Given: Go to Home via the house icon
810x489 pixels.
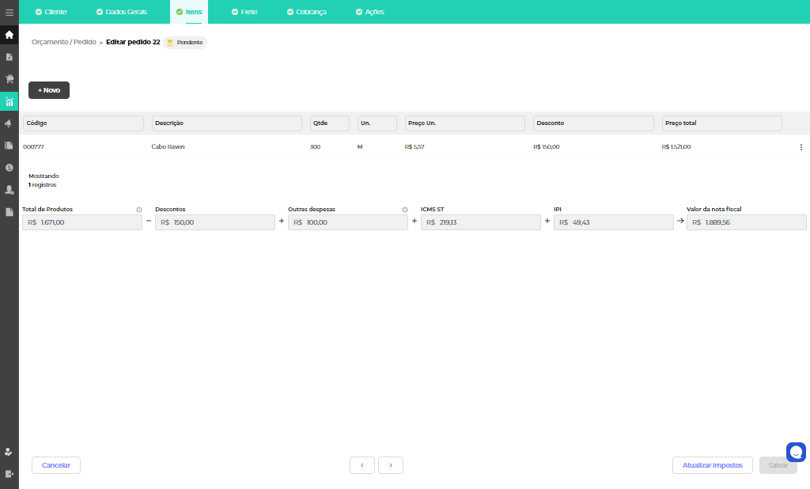Looking at the screenshot, I should [9, 35].
